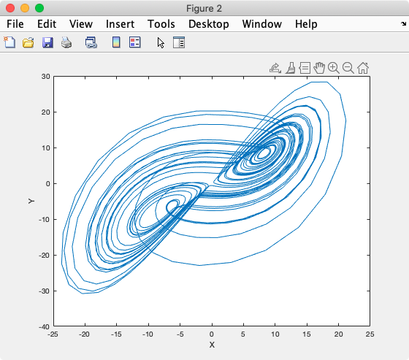Select the Edit Plot arrow tool
The image size is (409, 360).
(x=161, y=42)
